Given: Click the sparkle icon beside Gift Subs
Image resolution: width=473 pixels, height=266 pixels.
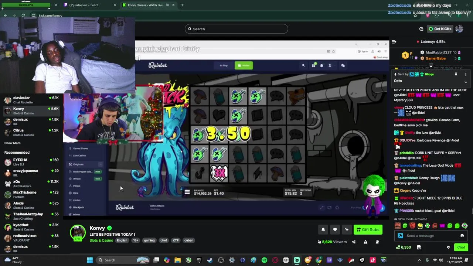Looking at the screenshot, I should pos(347,229).
